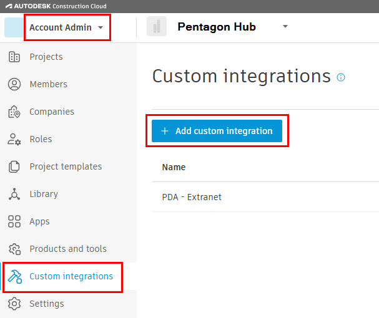Screen dimensions: 379x318
Task: Open the Settings gear icon
Action: point(14,304)
